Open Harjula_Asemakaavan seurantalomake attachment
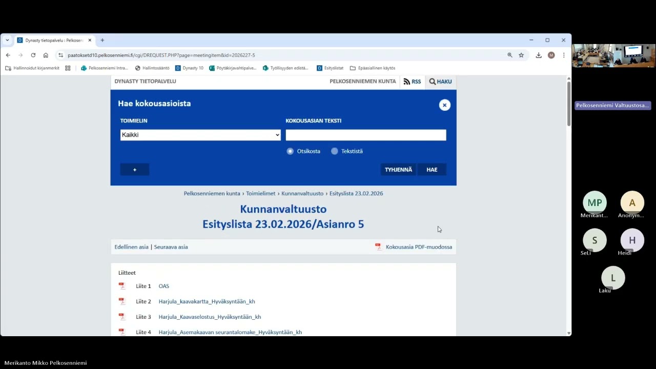 (230, 332)
